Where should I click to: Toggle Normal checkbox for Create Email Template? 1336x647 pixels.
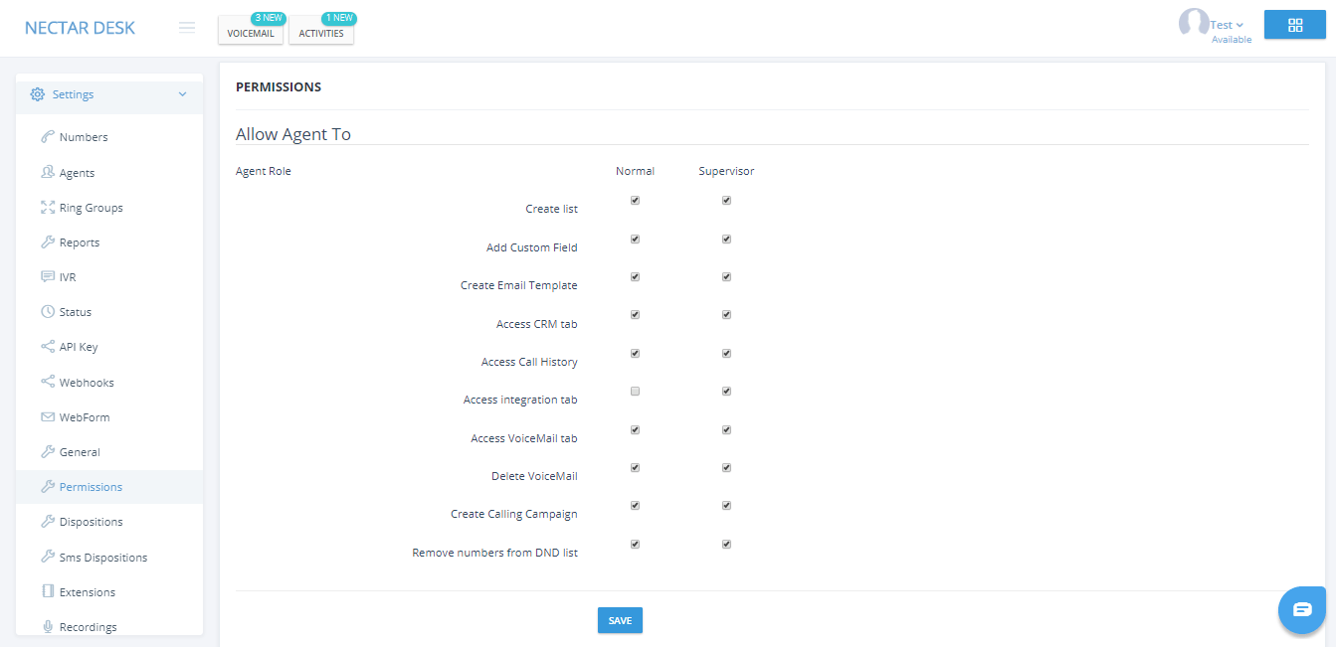tap(635, 276)
